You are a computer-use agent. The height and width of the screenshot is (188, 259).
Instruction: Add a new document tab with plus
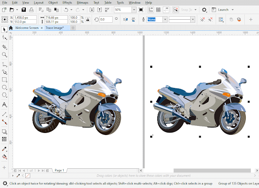[x=73, y=28]
